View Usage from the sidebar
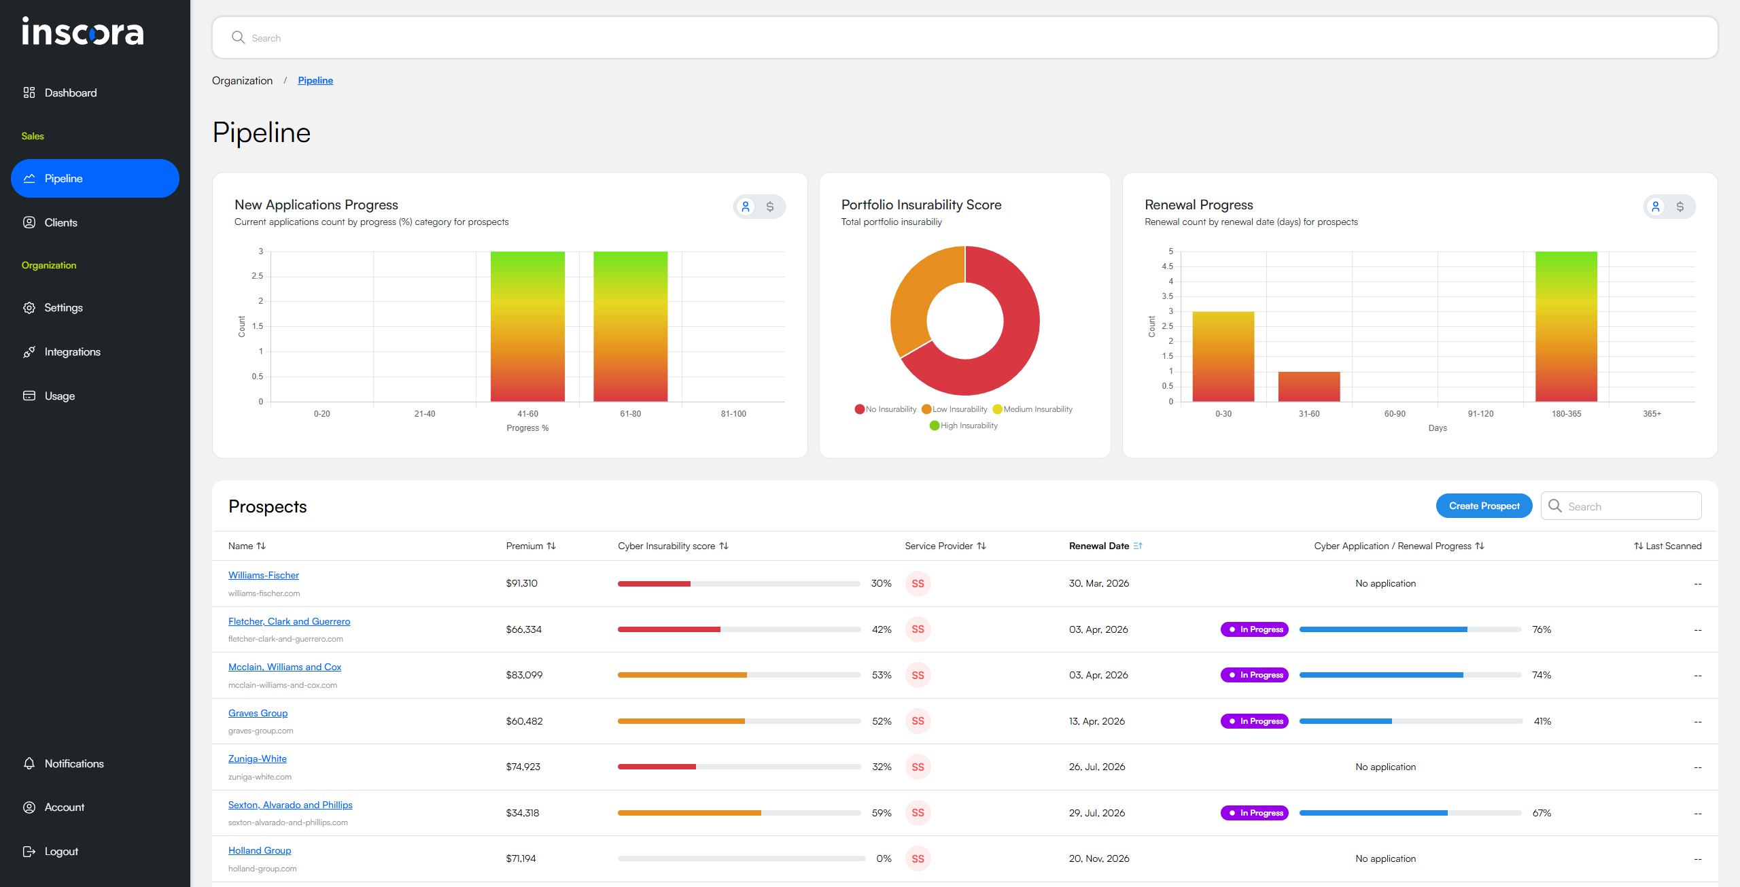The image size is (1740, 887). (x=60, y=395)
